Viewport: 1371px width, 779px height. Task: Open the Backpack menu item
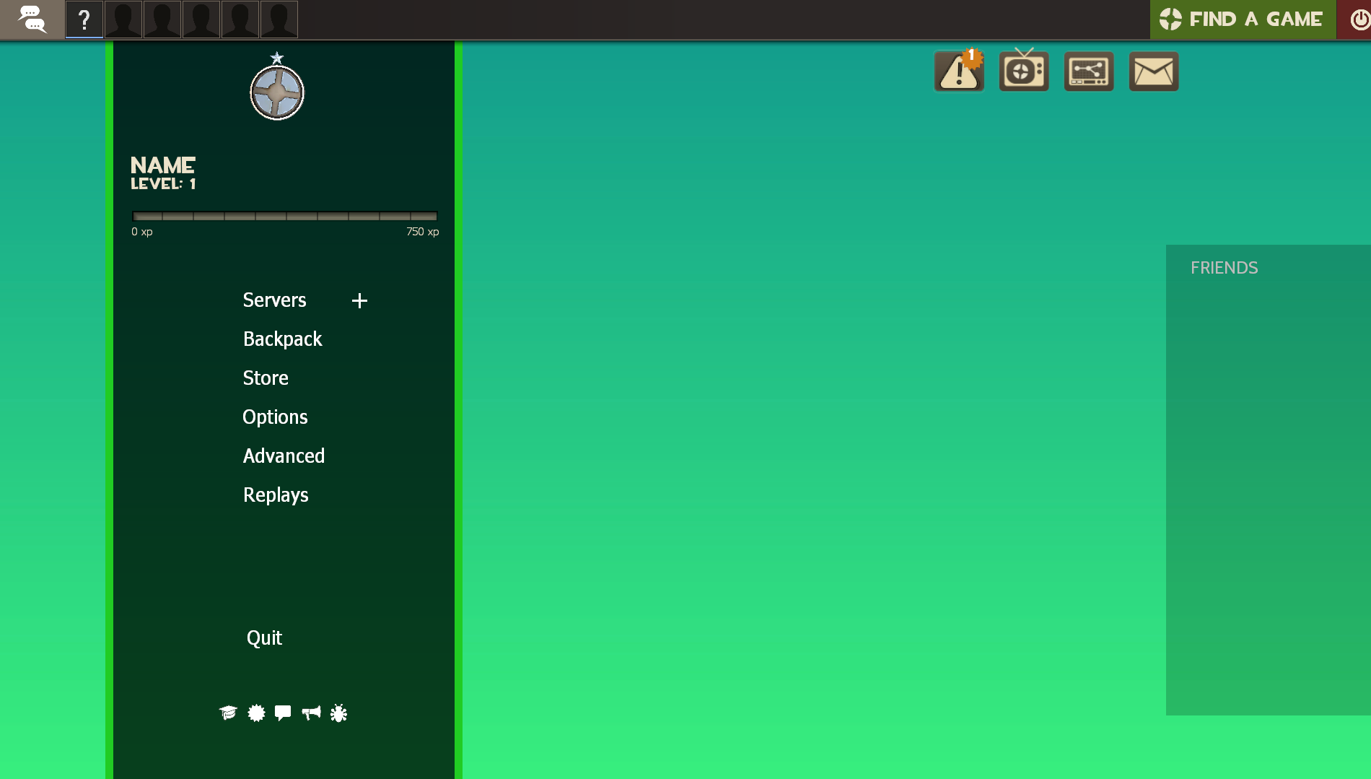coord(282,339)
